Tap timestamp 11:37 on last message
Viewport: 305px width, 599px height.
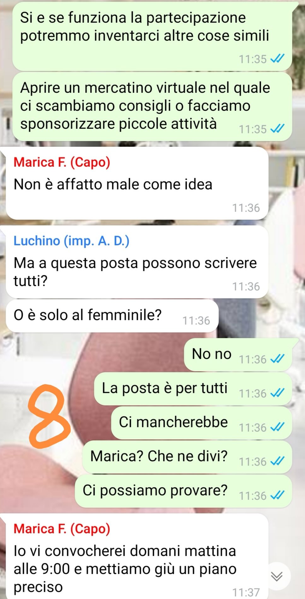[x=246, y=592]
